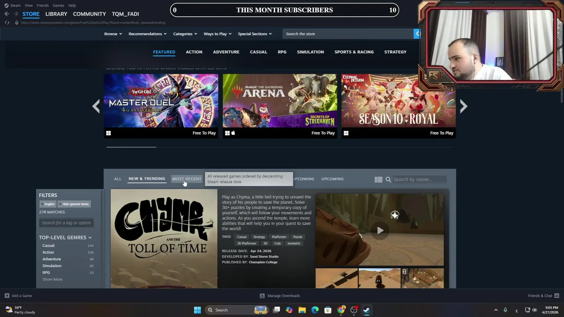
Task: Open Microsoft Store from the taskbar
Action: (x=328, y=310)
